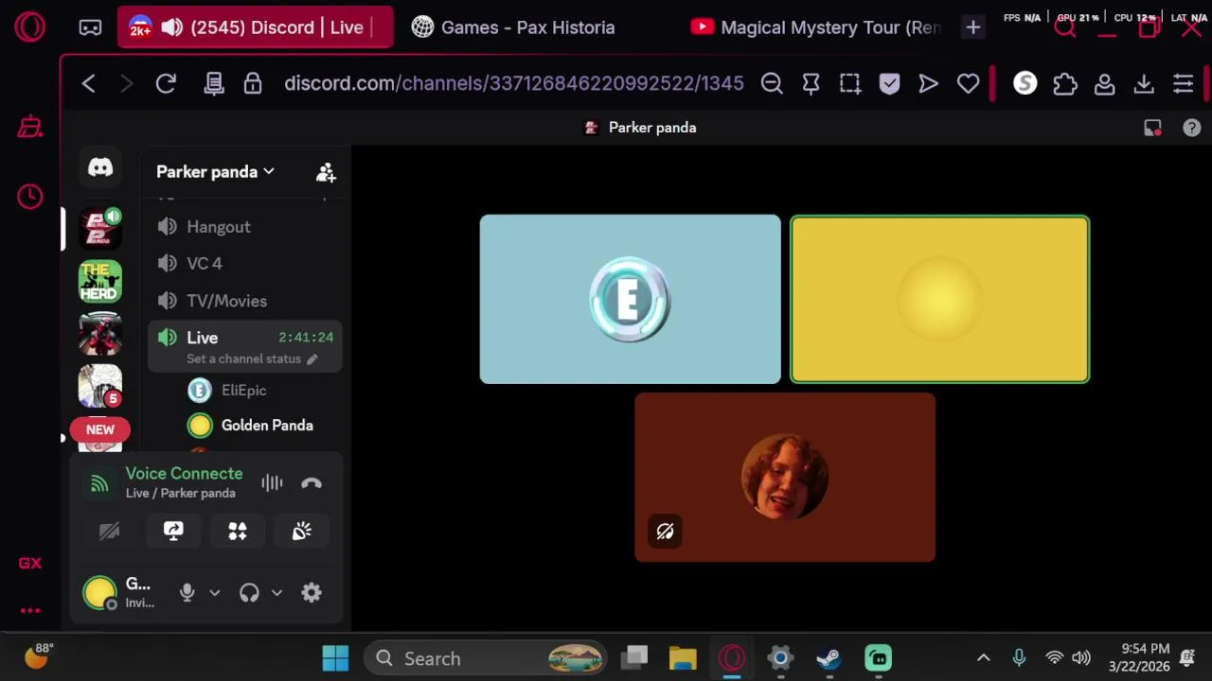Open Discord direct messages home icon
This screenshot has height=681, width=1212.
click(99, 168)
